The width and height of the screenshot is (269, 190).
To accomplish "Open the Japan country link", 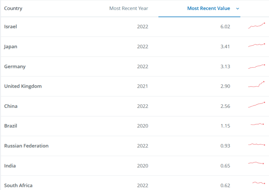I will pos(11,47).
